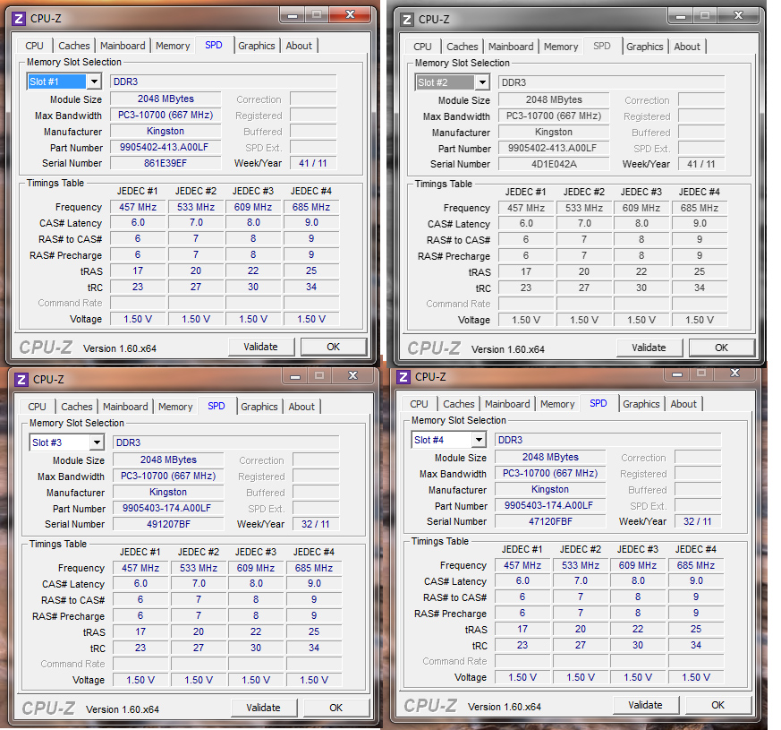
Task: Select the SPD tab in the Slot #2 window
Action: click(602, 46)
